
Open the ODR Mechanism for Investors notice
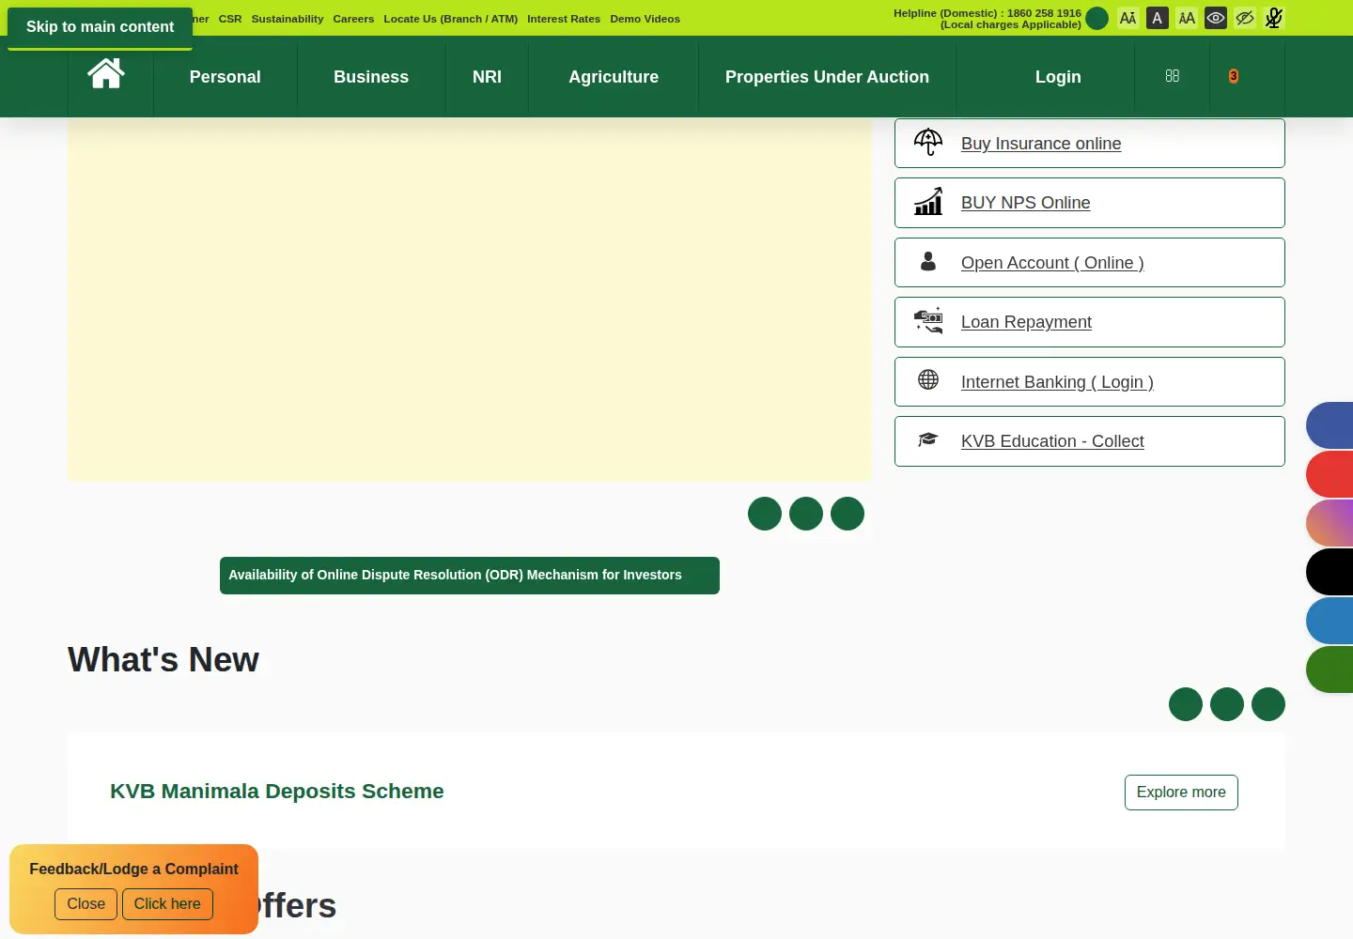[470, 576]
